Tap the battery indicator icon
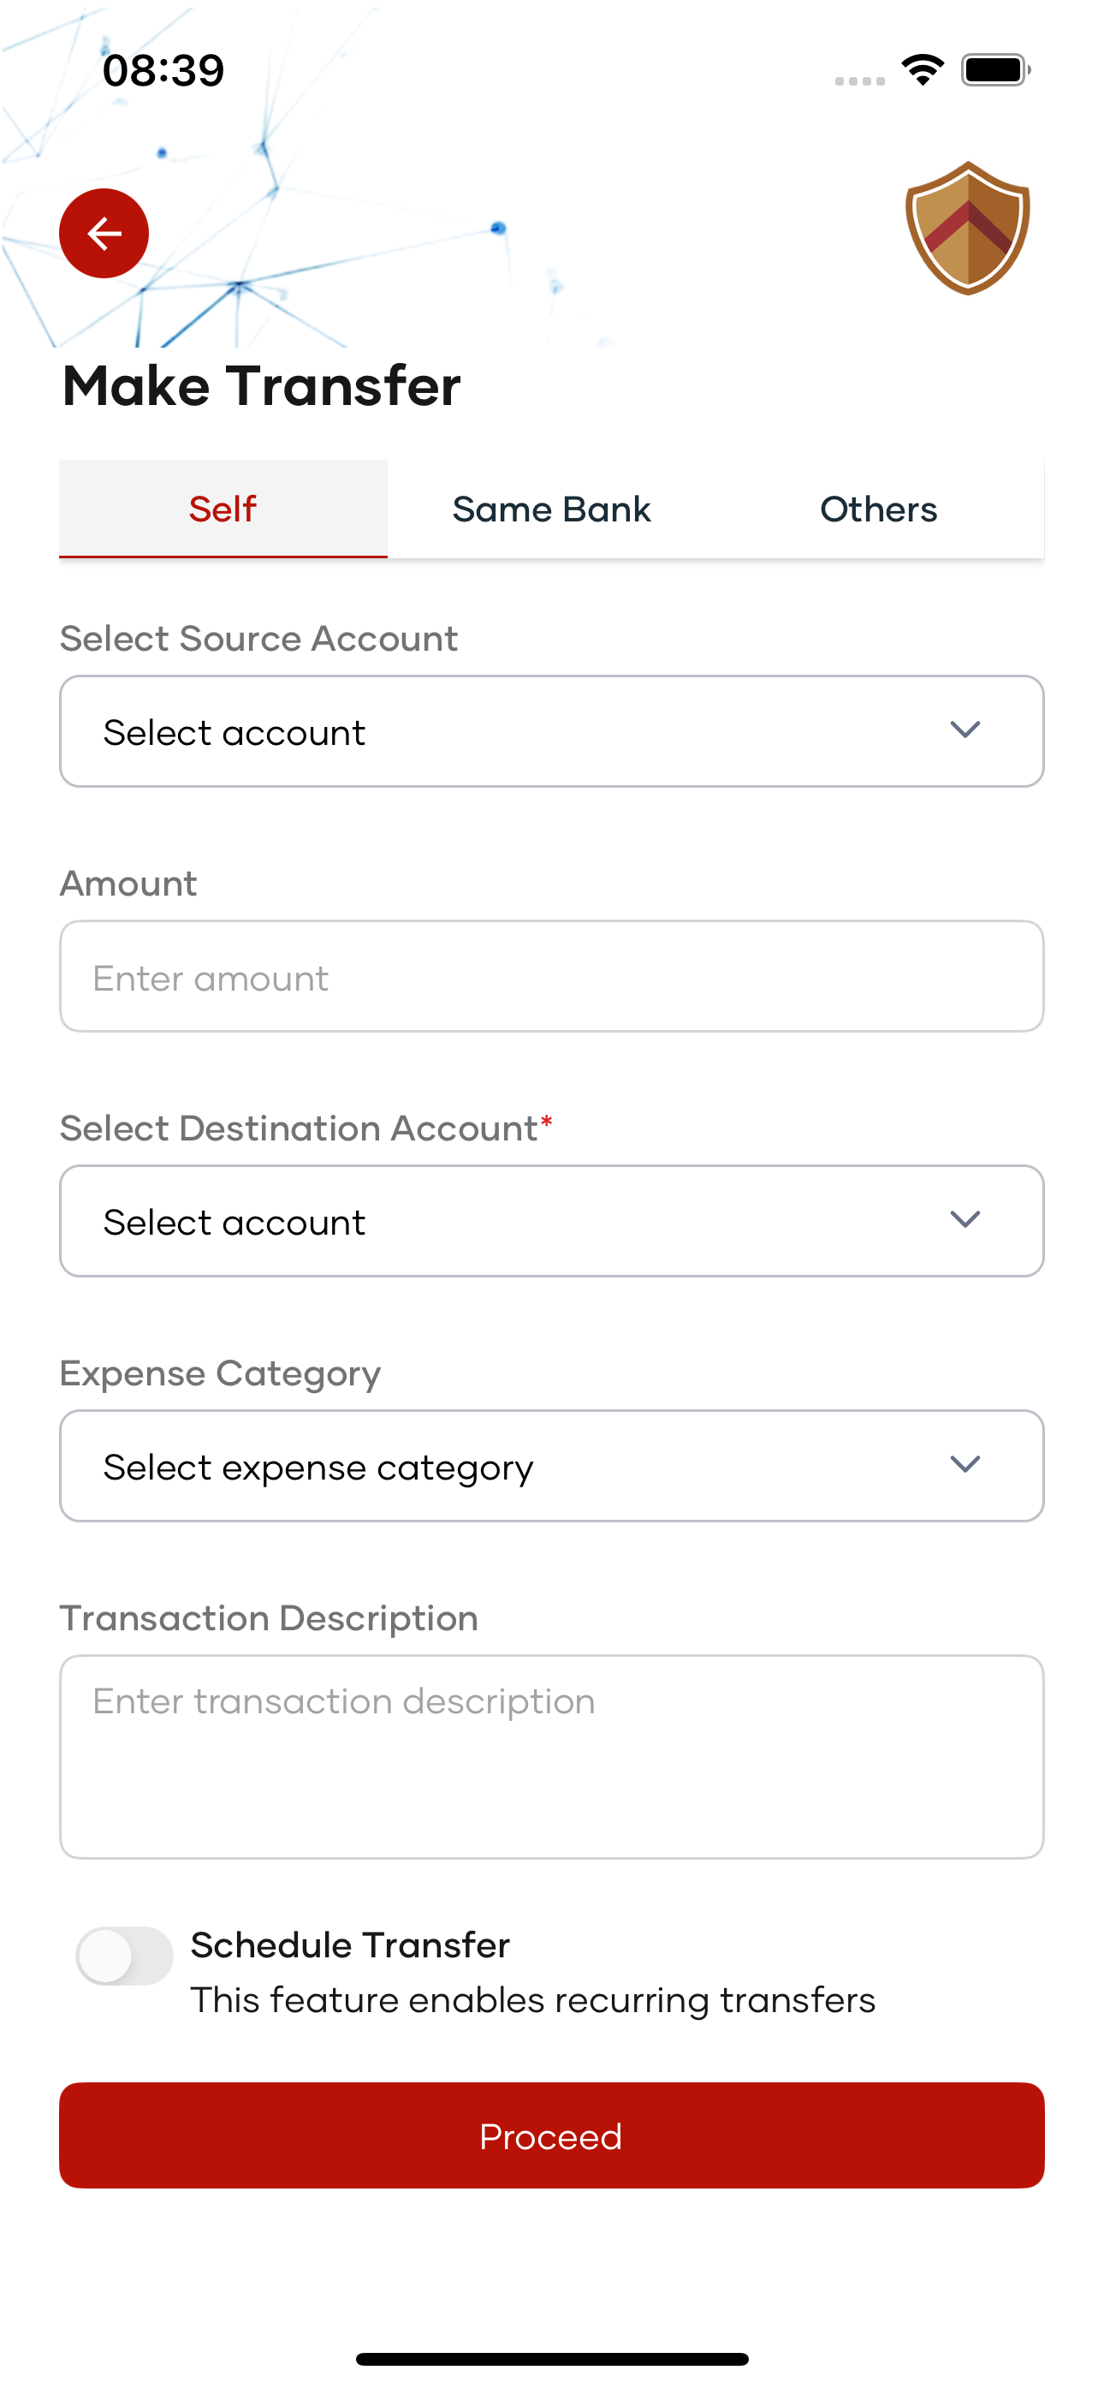Screen dimensions: 1104x2394 (x=995, y=70)
